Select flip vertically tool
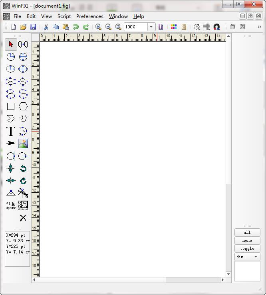266x295 pixels. [11, 168]
